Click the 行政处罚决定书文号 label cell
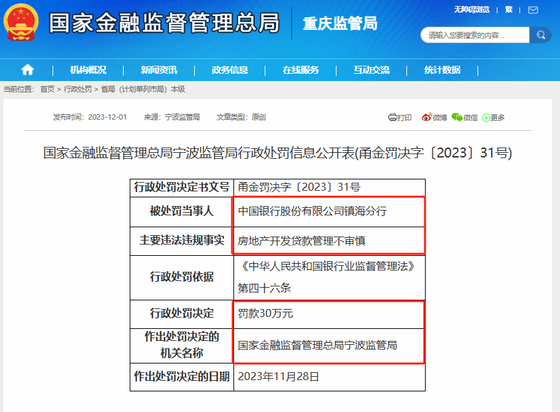The height and width of the screenshot is (412, 560). point(182,187)
